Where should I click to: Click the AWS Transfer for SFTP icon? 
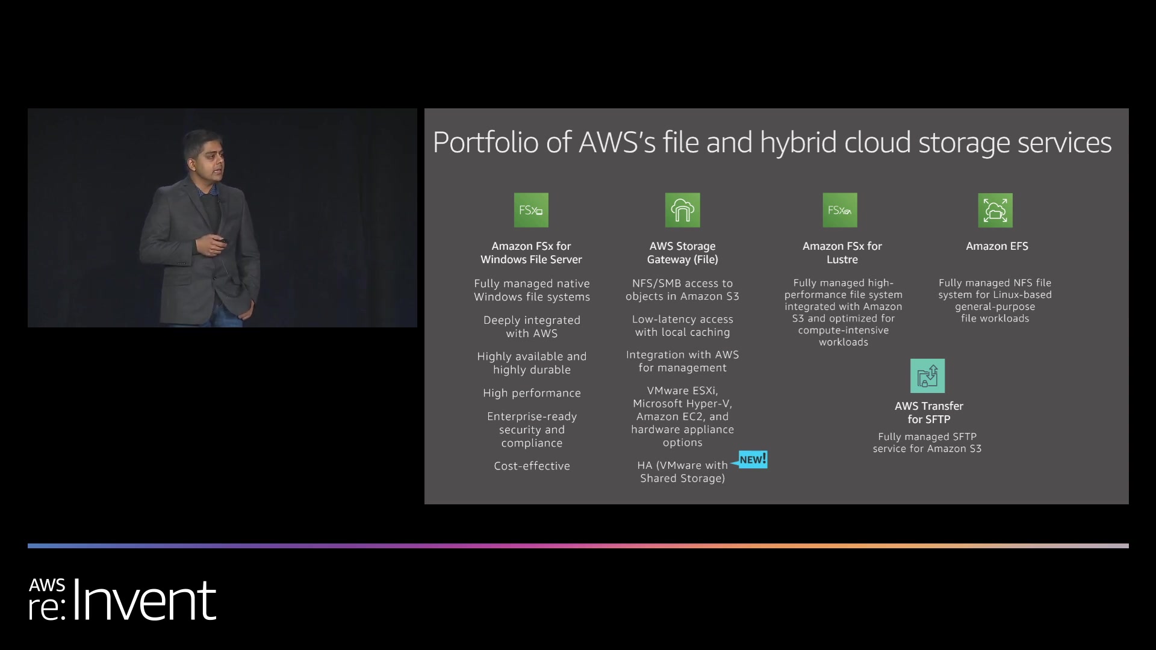(926, 376)
